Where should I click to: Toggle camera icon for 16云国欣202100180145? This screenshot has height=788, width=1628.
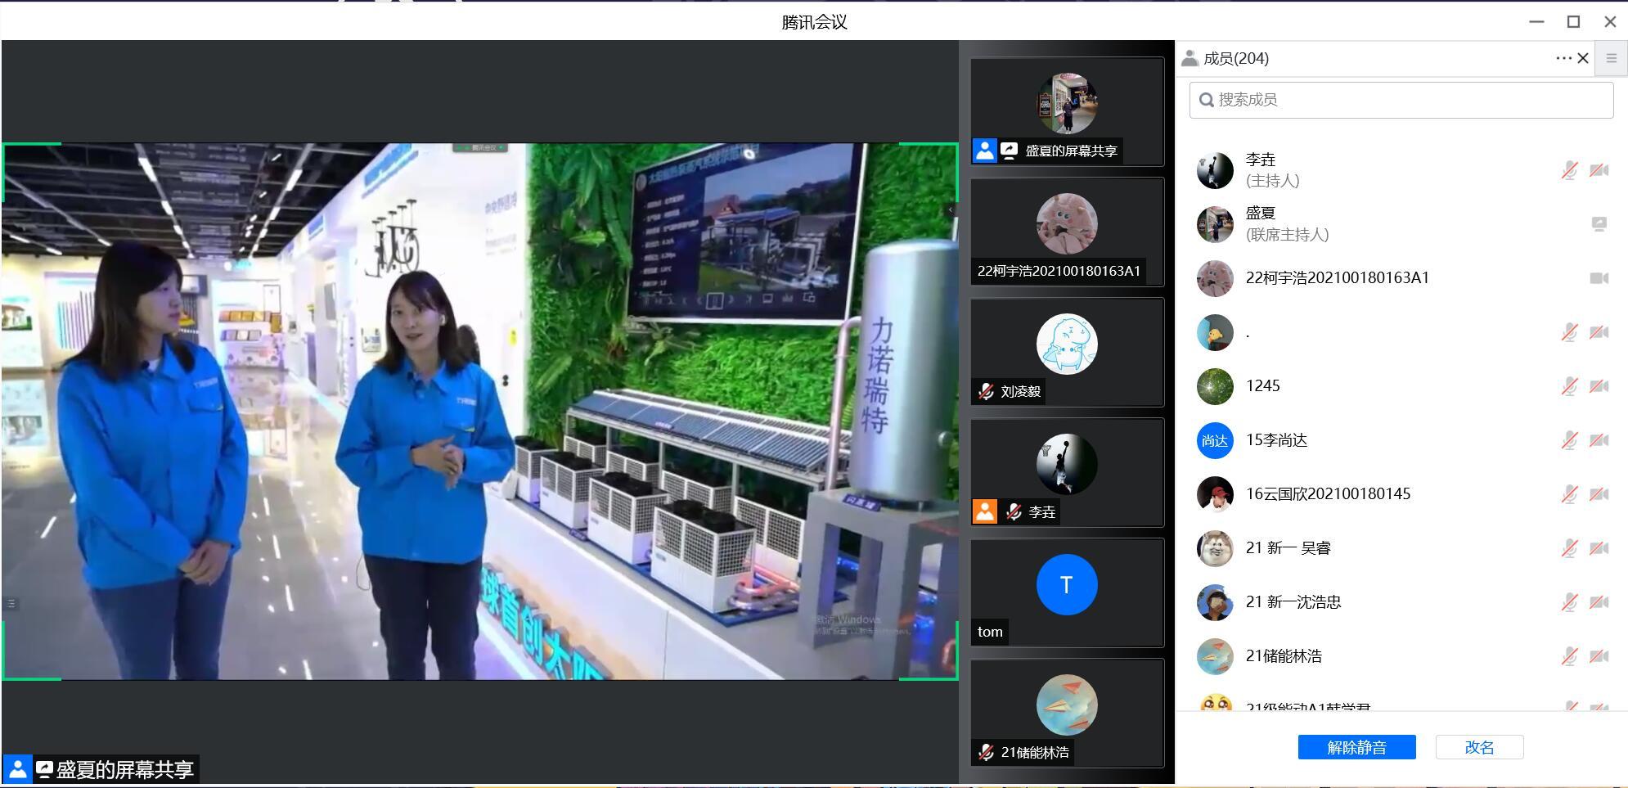[1599, 494]
